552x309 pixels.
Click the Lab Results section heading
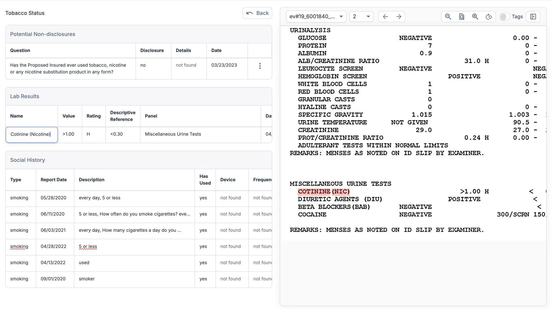tap(25, 96)
